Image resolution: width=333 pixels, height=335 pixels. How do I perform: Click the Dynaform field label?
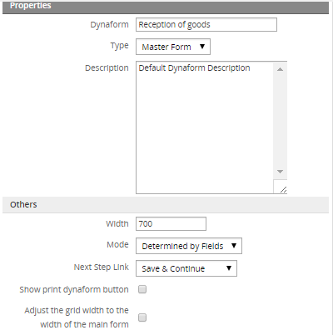(x=110, y=25)
